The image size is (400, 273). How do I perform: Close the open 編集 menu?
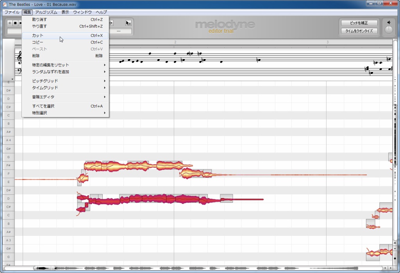click(27, 12)
